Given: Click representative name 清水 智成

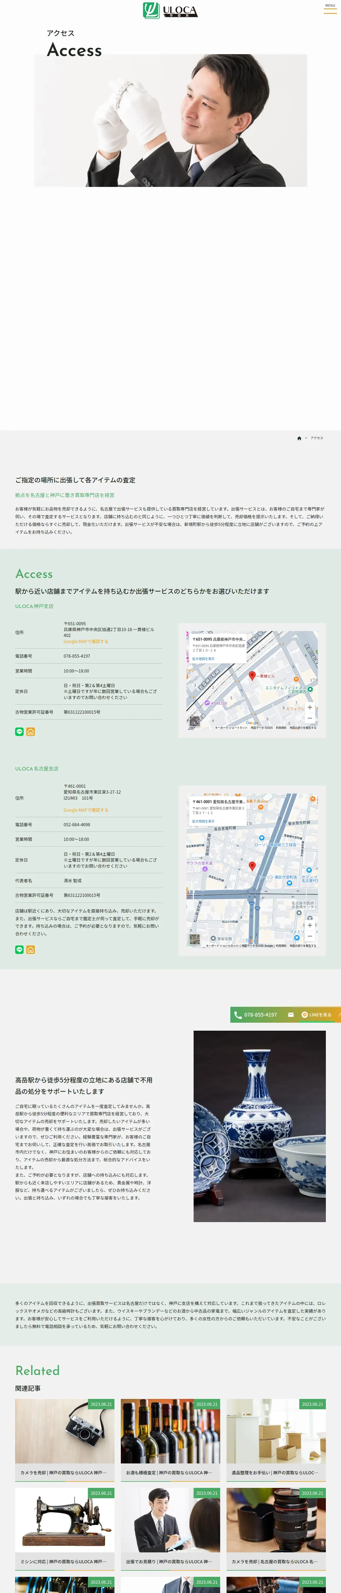Looking at the screenshot, I should click(x=73, y=881).
